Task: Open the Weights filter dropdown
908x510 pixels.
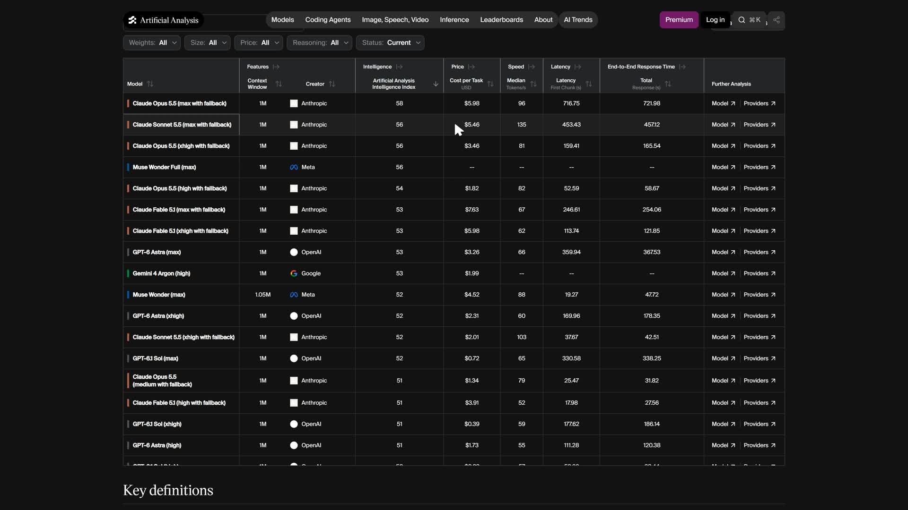Action: click(x=152, y=42)
